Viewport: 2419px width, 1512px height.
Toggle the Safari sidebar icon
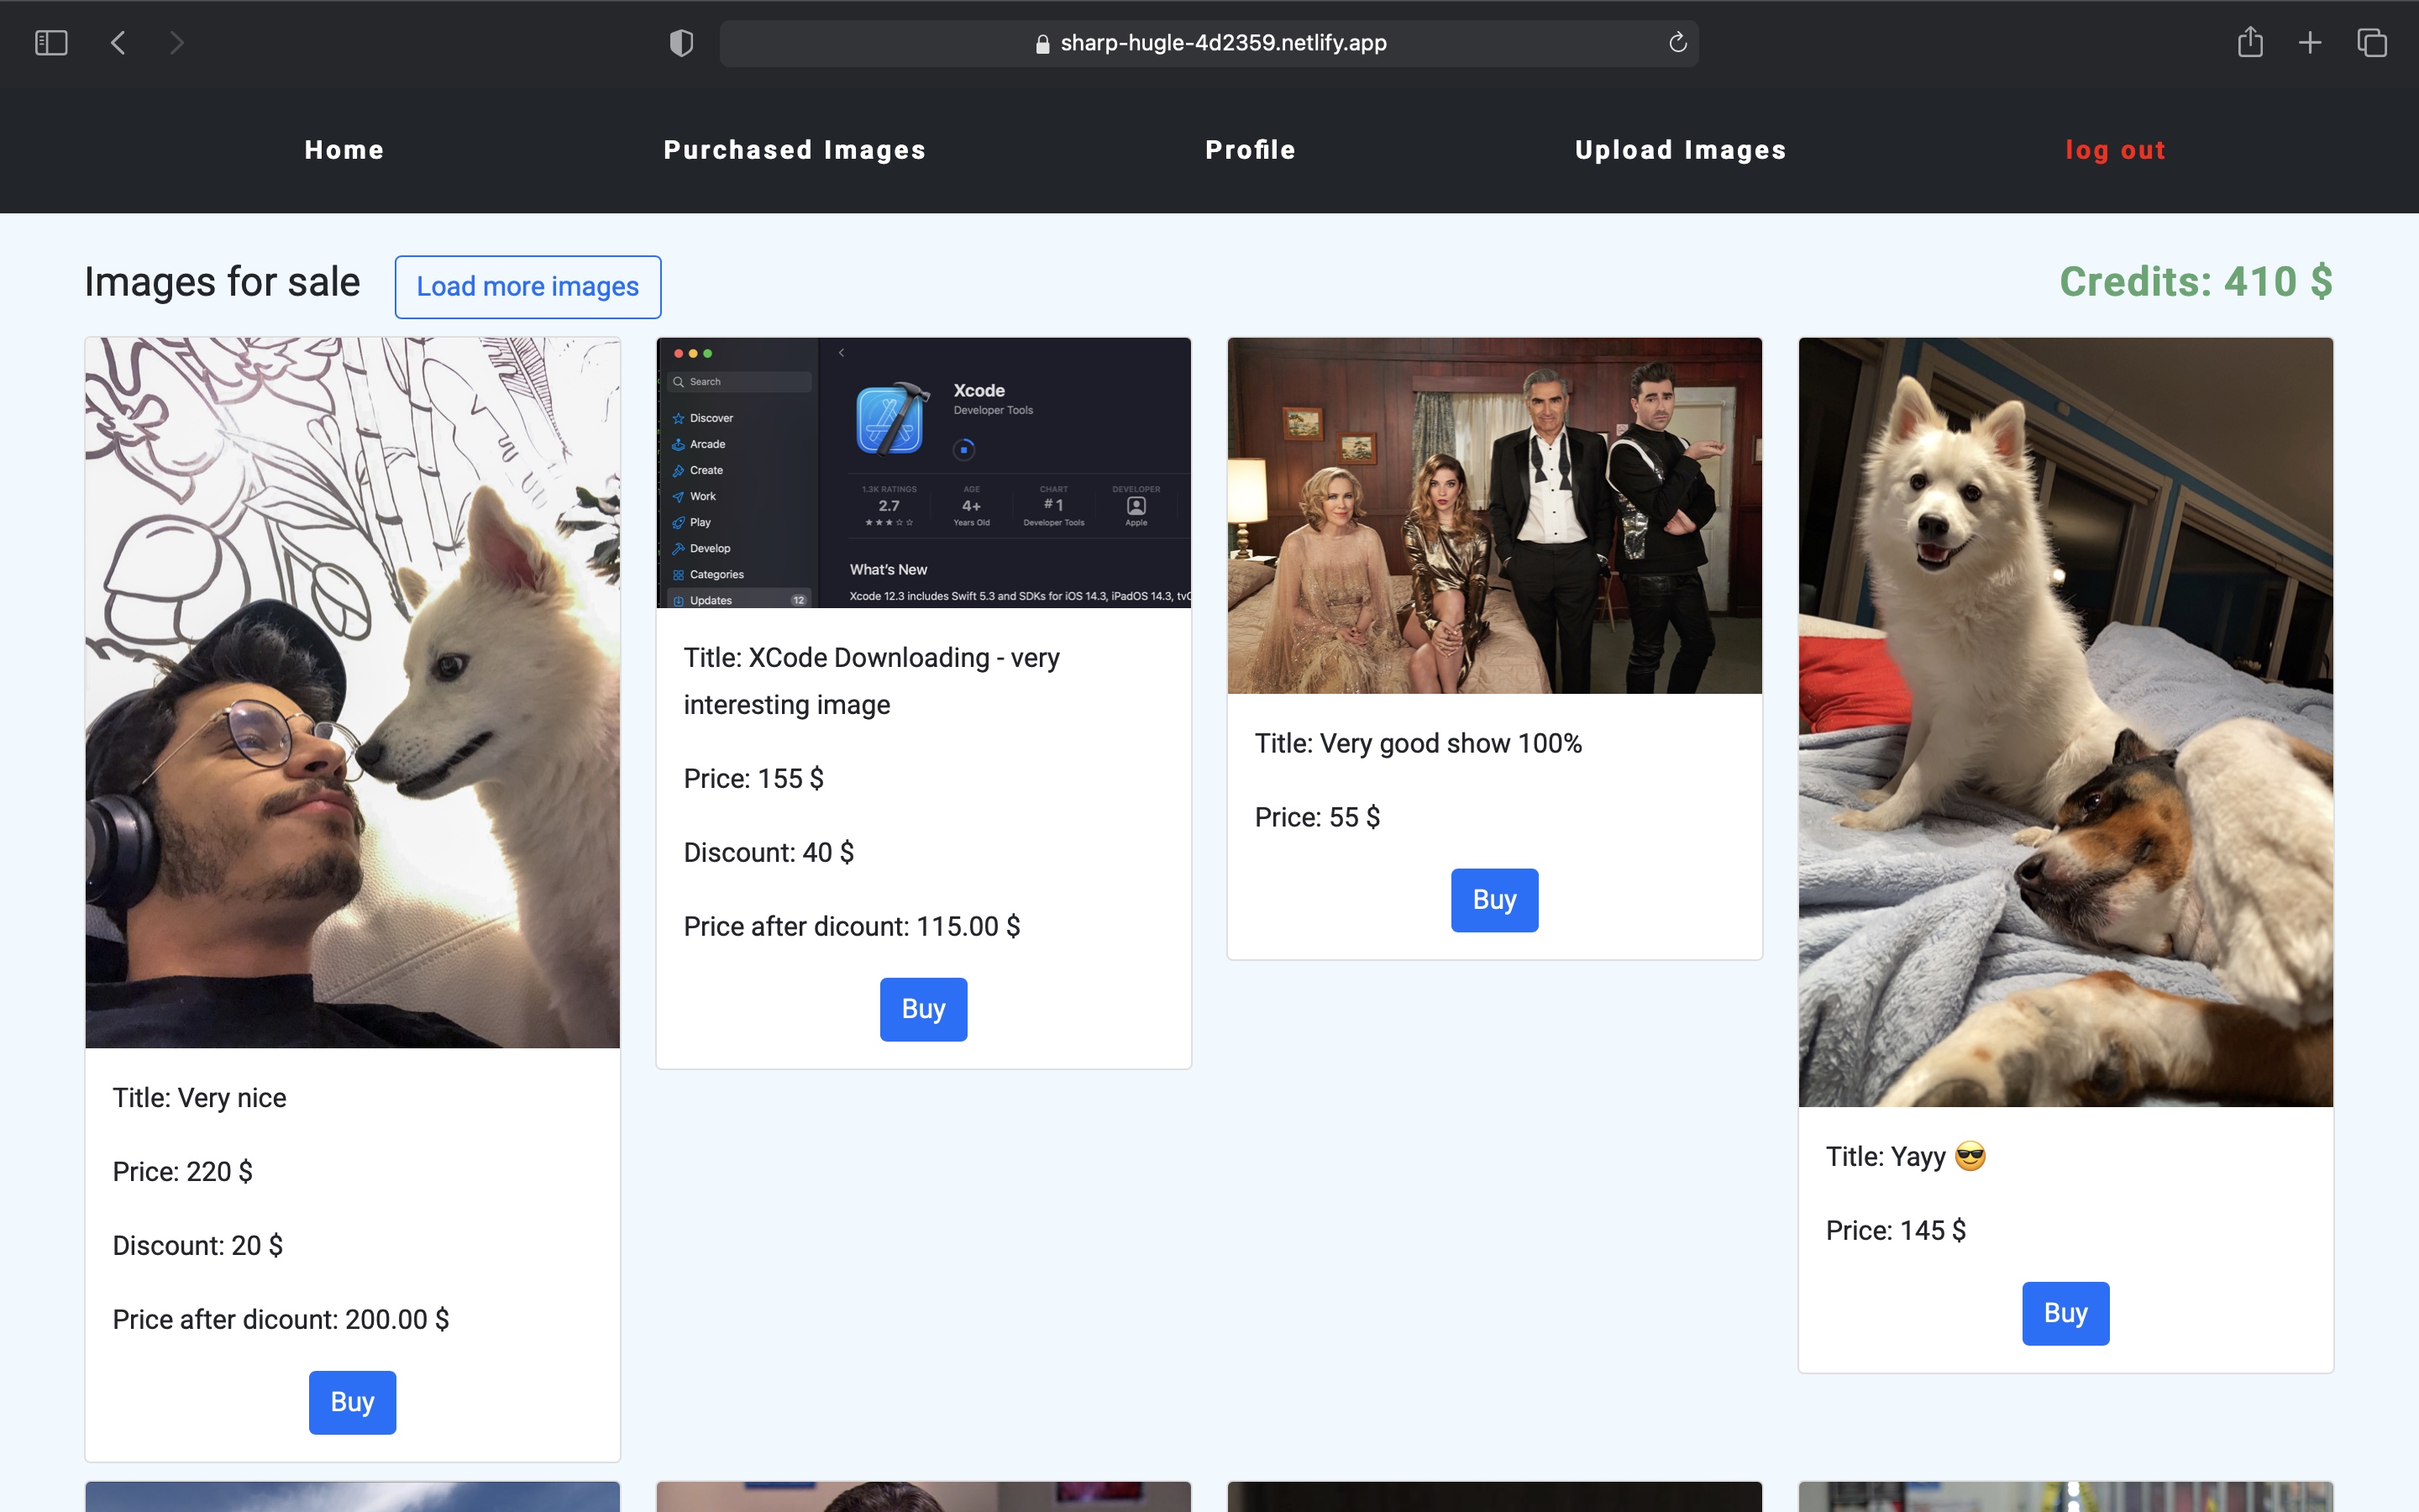tap(51, 43)
